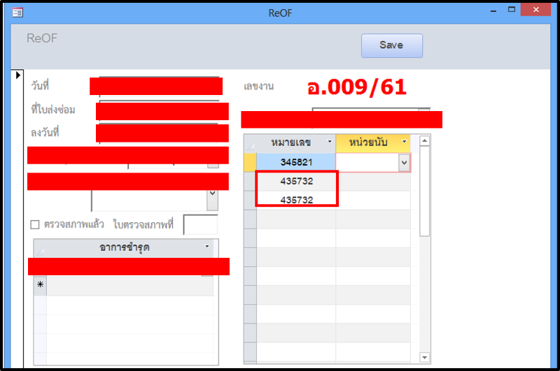Image resolution: width=560 pixels, height=371 pixels.
Task: Click the Save button
Action: (391, 45)
